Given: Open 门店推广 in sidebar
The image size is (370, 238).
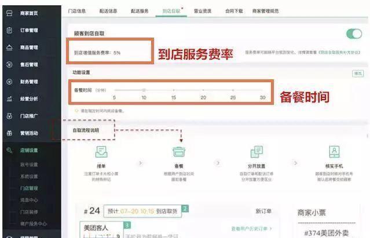Looking at the screenshot, I should tap(29, 116).
